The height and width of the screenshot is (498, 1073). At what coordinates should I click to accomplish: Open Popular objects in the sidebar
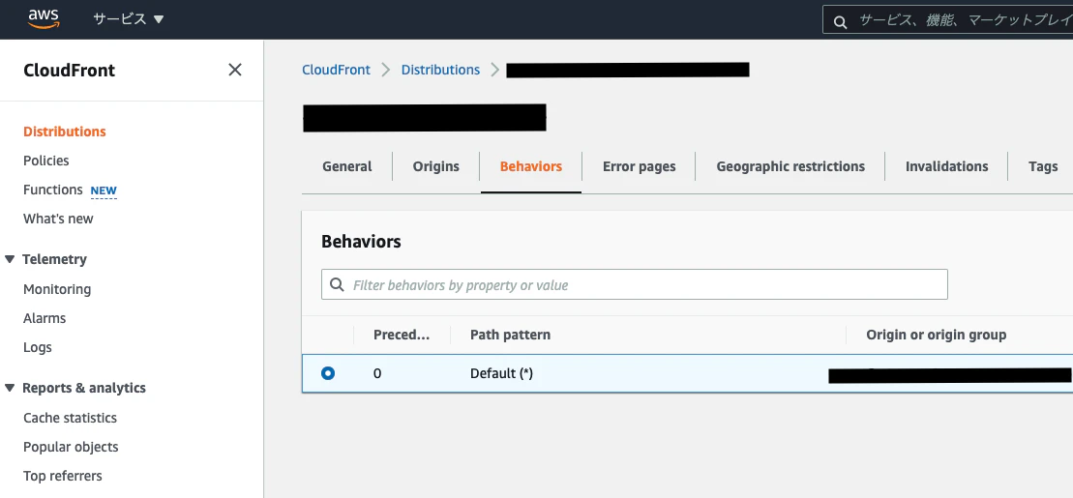tap(71, 447)
